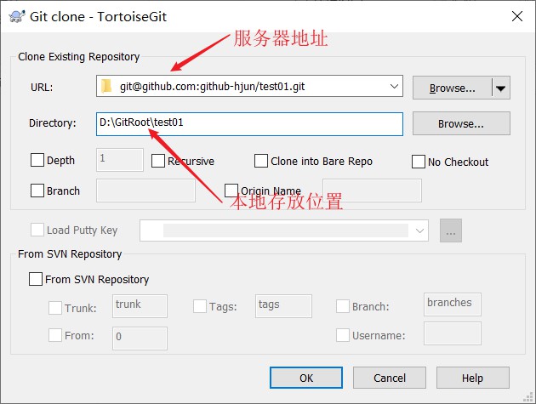
Task: Confirm clone with the OK button
Action: pyautogui.click(x=306, y=378)
